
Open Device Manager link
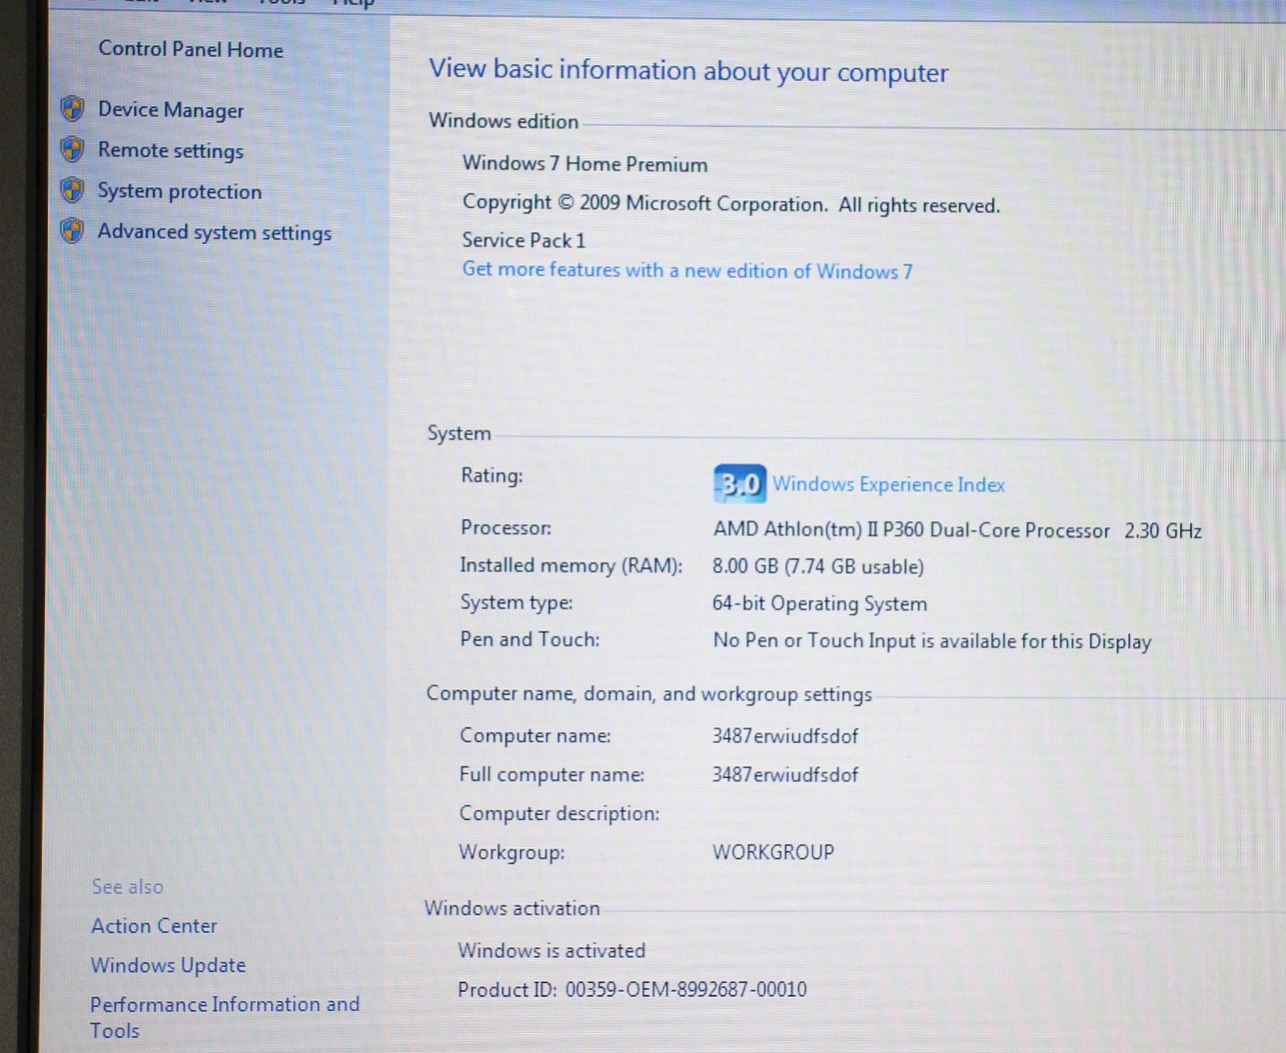point(170,110)
